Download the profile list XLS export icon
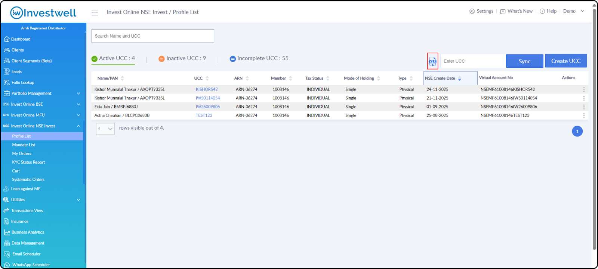598x269 pixels. click(x=432, y=61)
